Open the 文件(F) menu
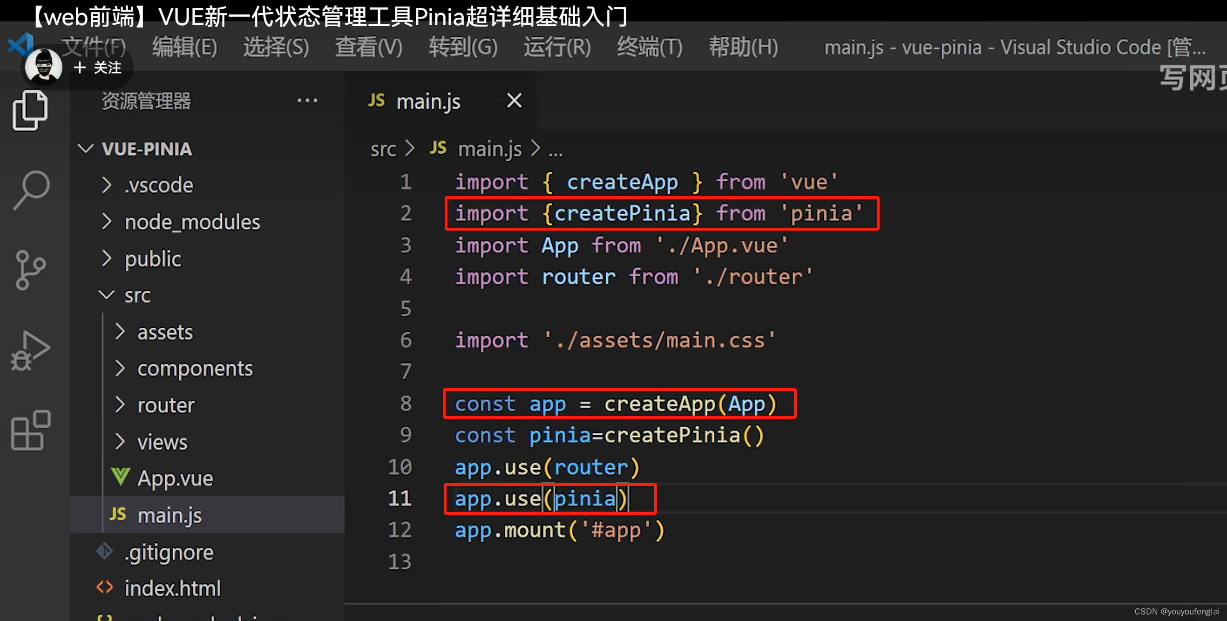1227x621 pixels. coord(94,47)
